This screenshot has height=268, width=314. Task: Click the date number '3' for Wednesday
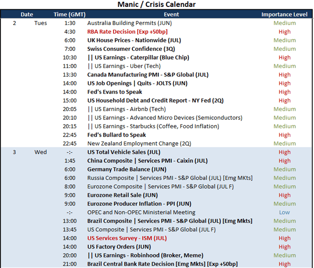[14, 152]
